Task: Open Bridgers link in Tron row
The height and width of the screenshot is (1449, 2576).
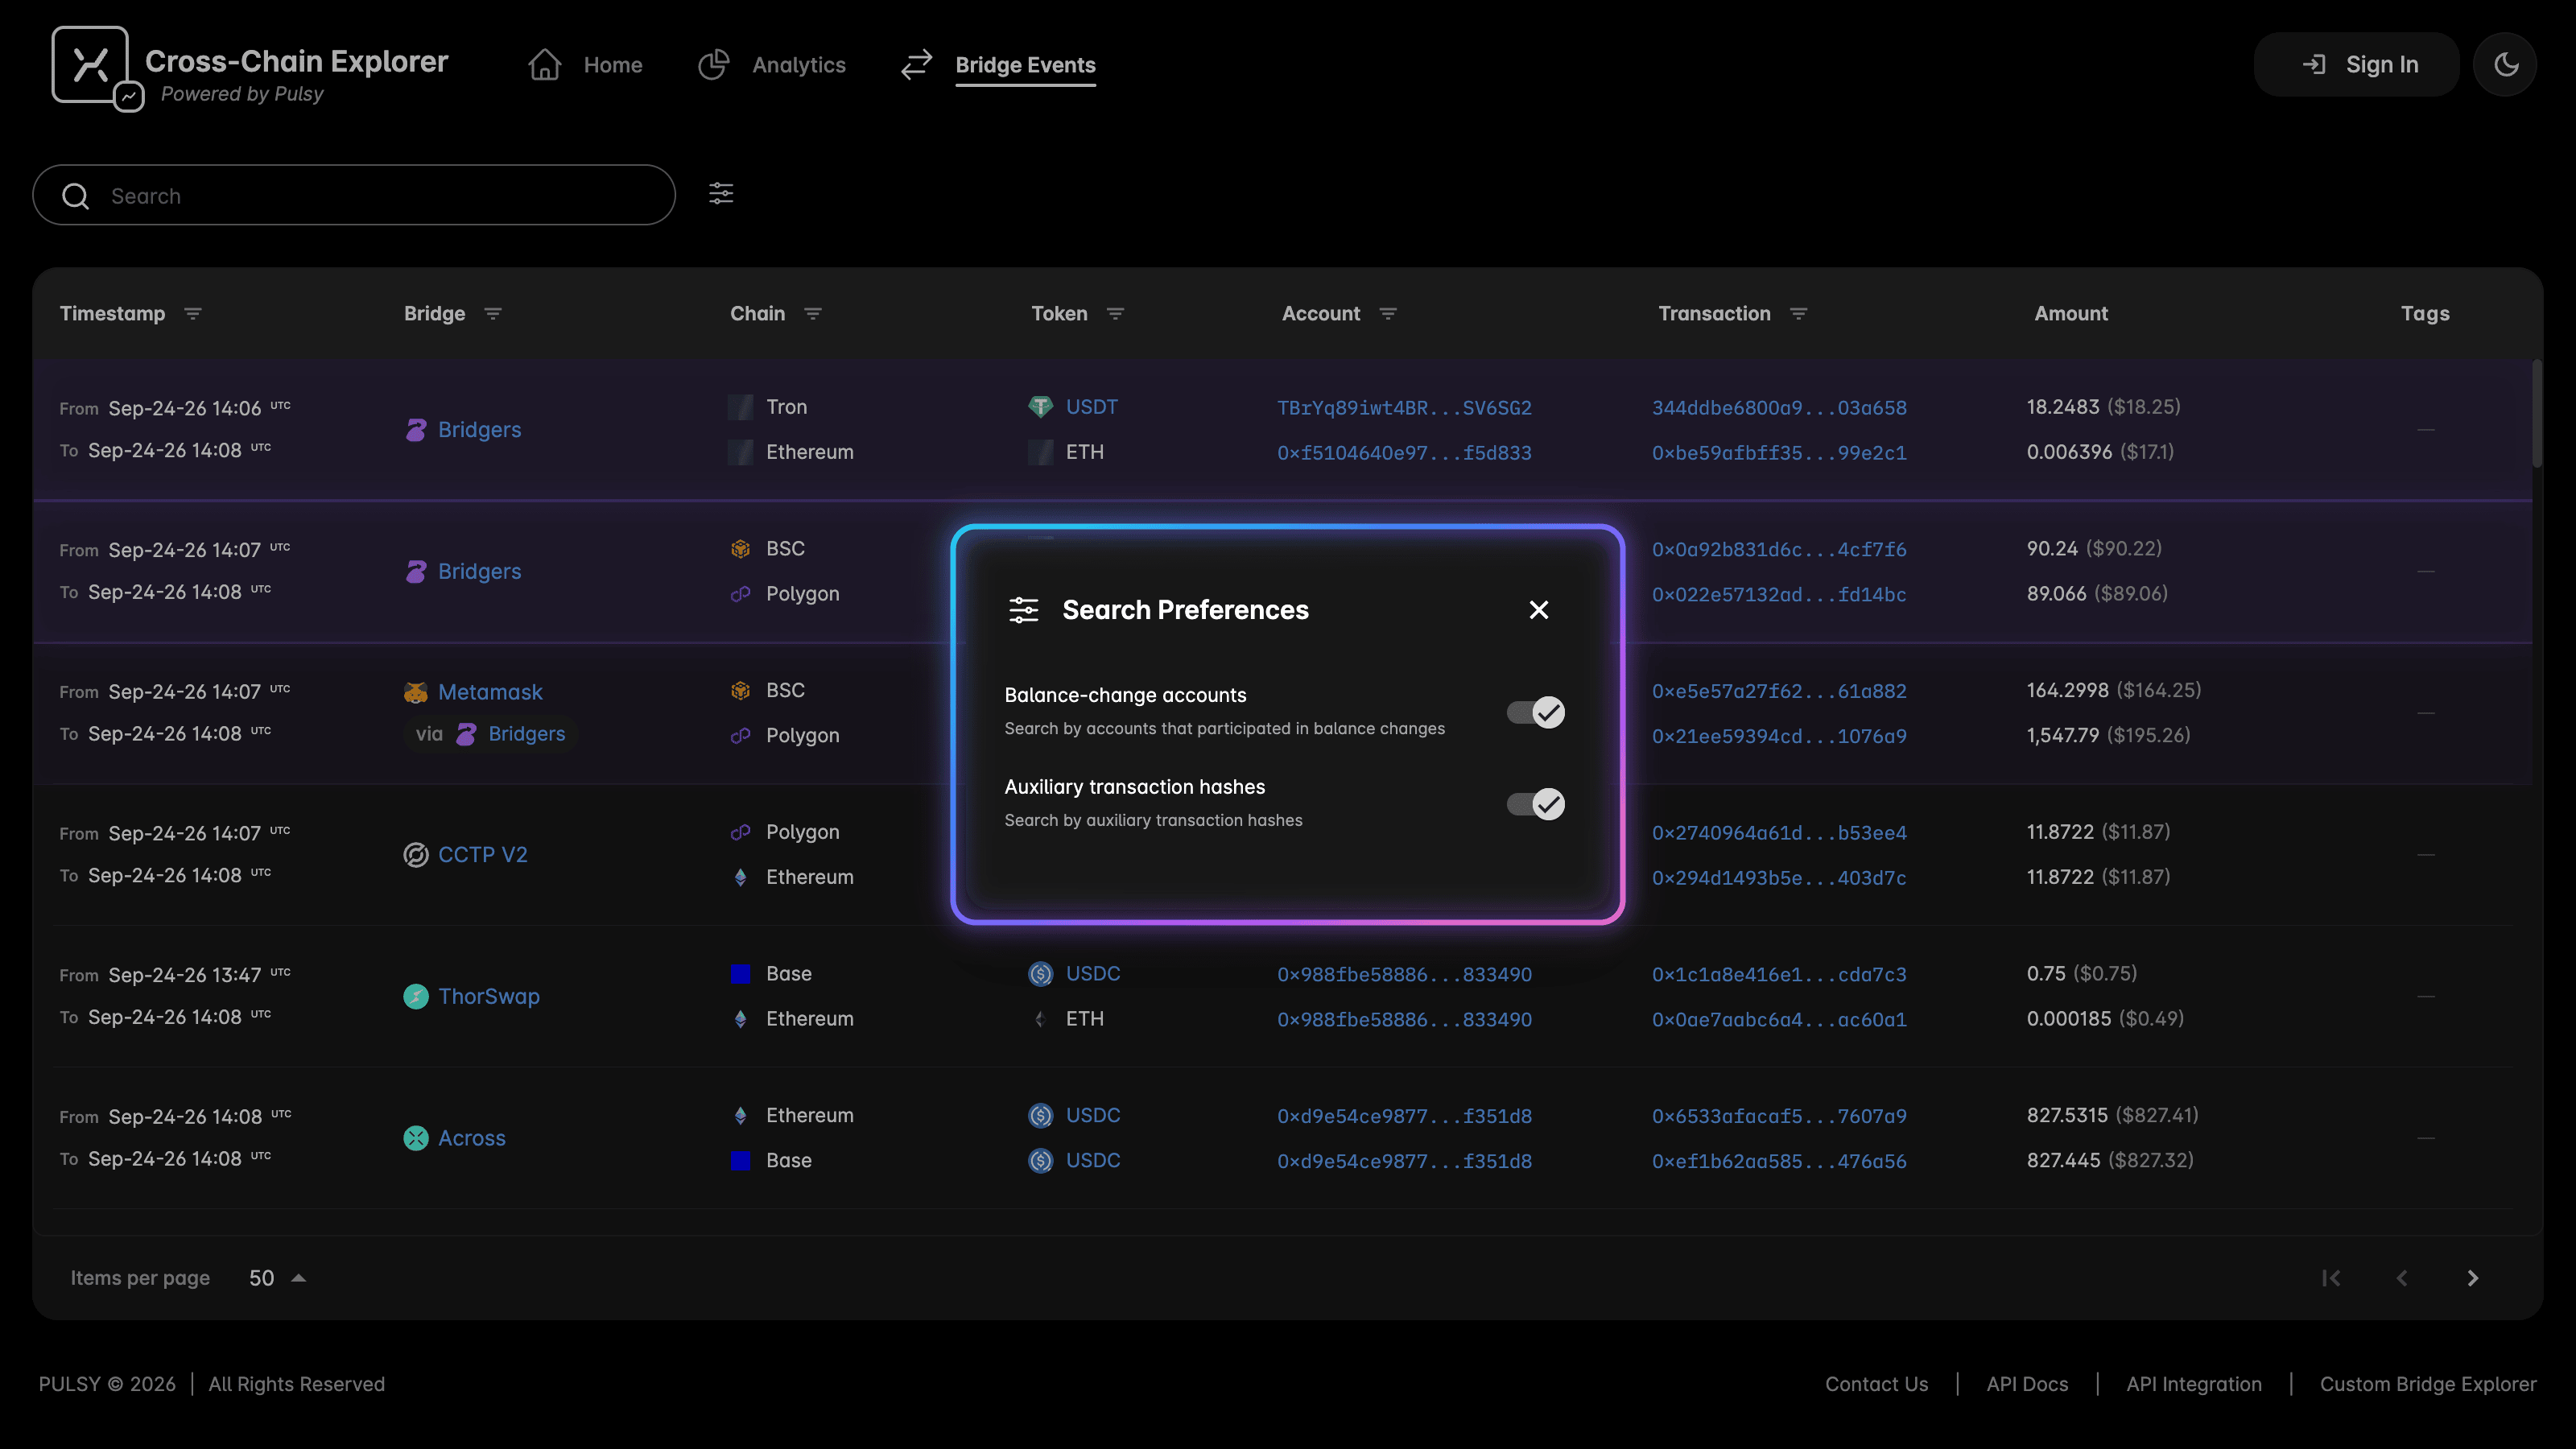Action: (479, 430)
